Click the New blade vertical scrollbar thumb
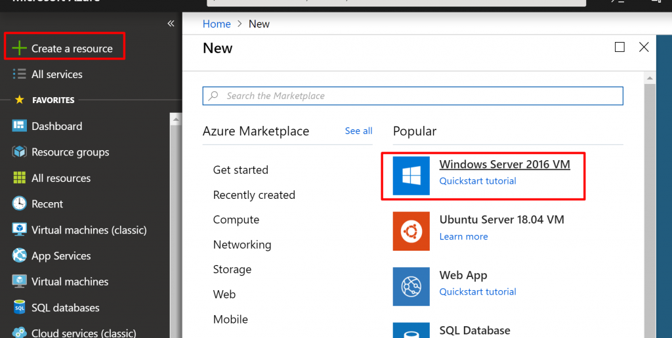This screenshot has width=672, height=338. pyautogui.click(x=650, y=211)
